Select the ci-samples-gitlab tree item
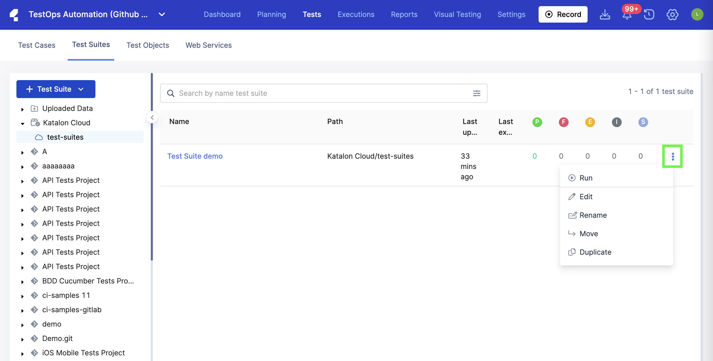713x361 pixels. click(x=72, y=309)
